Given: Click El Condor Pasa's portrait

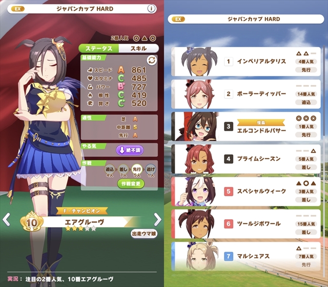Looking at the screenshot, I should tap(197, 126).
